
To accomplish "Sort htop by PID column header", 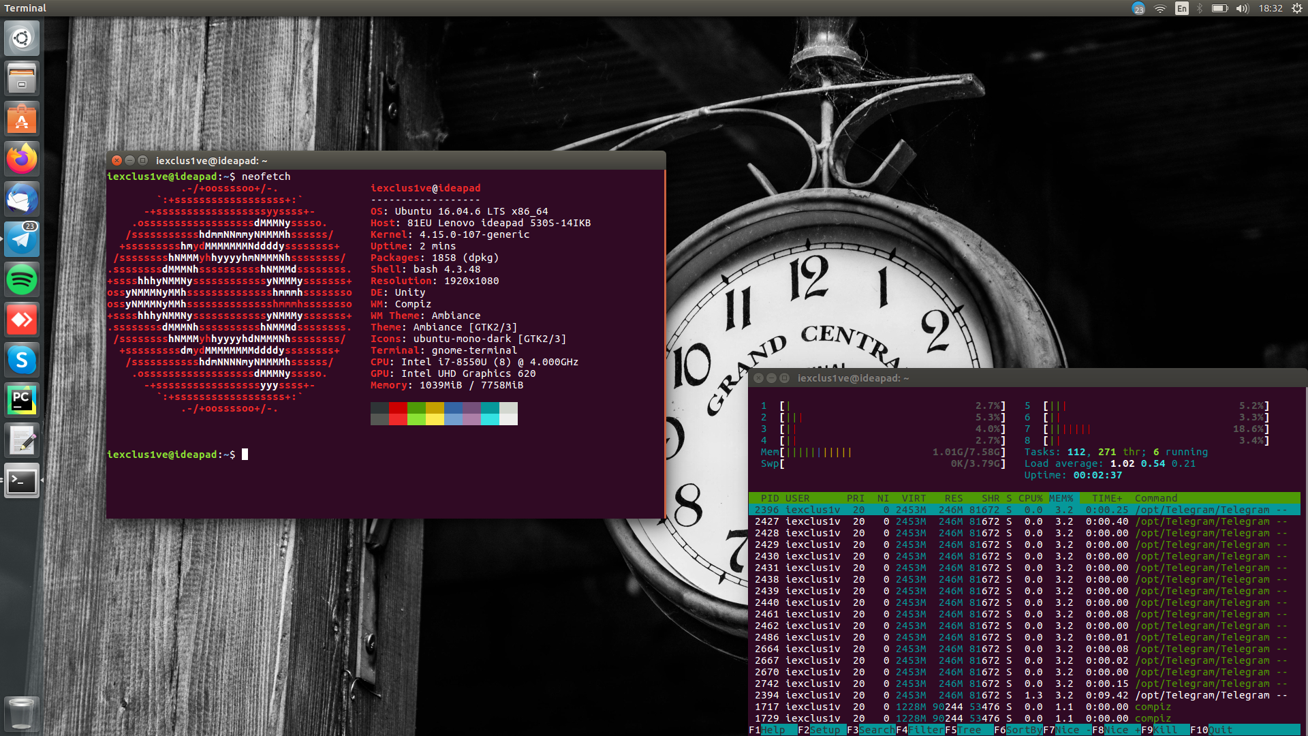I will pos(770,498).
